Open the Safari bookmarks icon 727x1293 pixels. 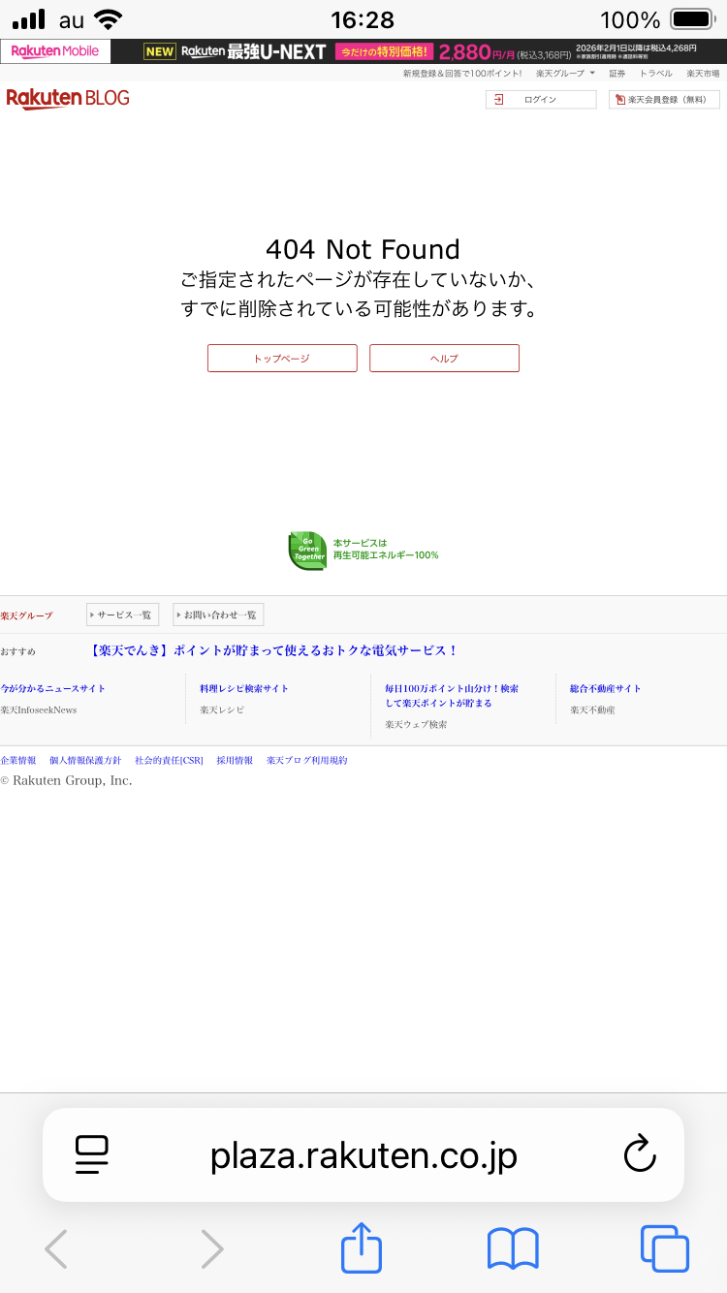pos(513,1248)
